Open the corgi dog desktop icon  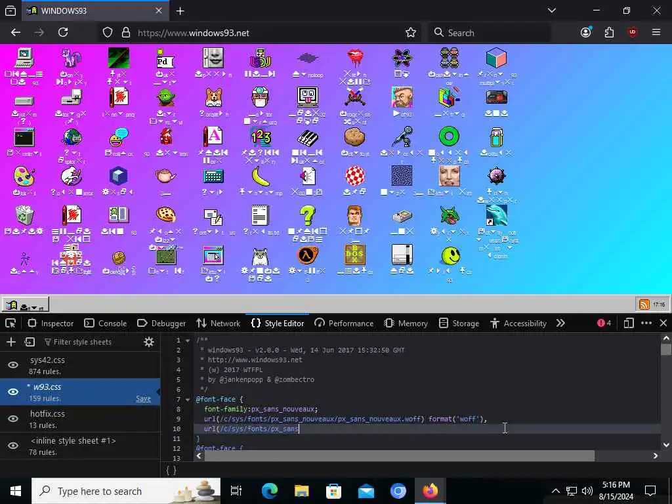pos(213,97)
